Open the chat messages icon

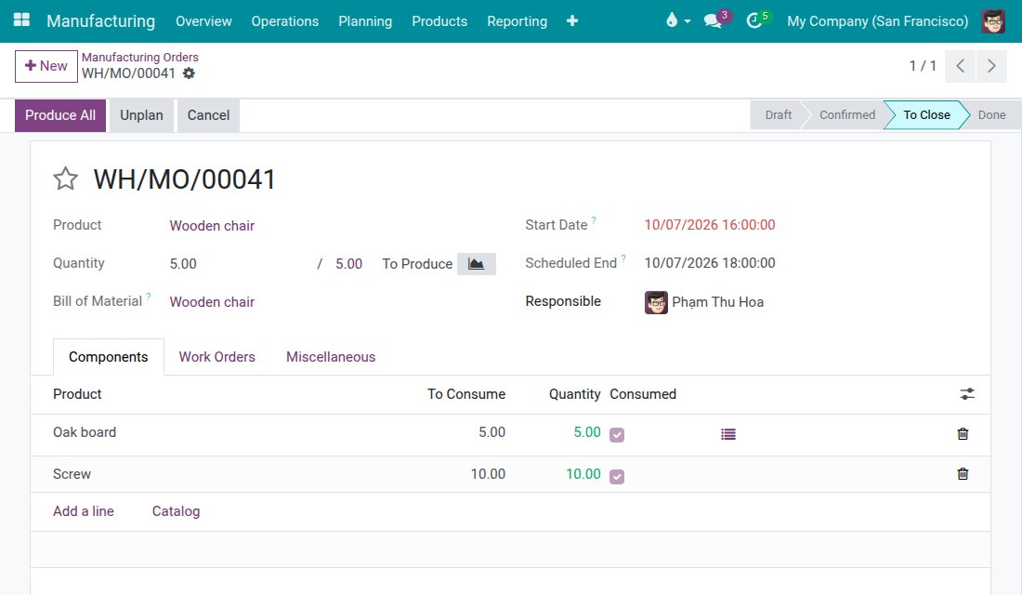coord(714,20)
